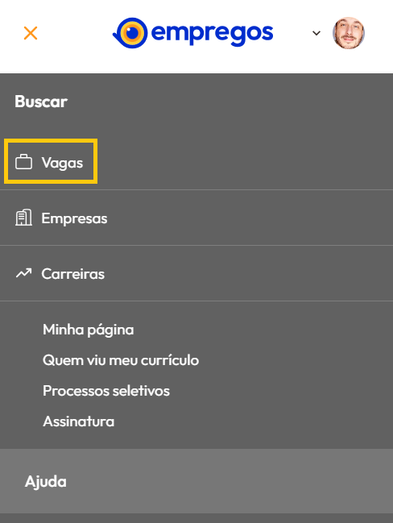Expand the account dropdown chevron

(x=316, y=33)
